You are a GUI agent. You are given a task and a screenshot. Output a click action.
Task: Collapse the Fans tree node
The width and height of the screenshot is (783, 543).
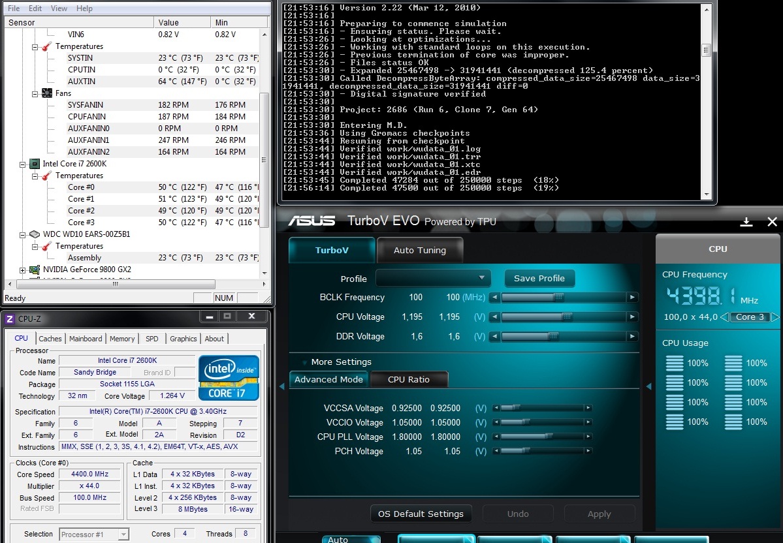point(35,93)
